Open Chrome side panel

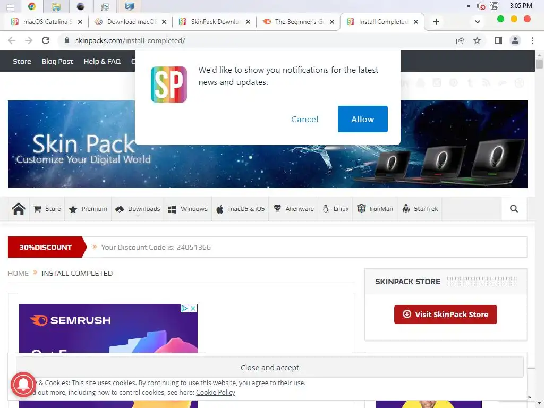tap(498, 40)
